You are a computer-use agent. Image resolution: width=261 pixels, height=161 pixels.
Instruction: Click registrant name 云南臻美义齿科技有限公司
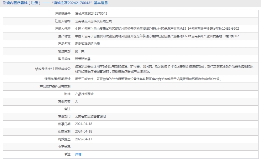(93, 21)
